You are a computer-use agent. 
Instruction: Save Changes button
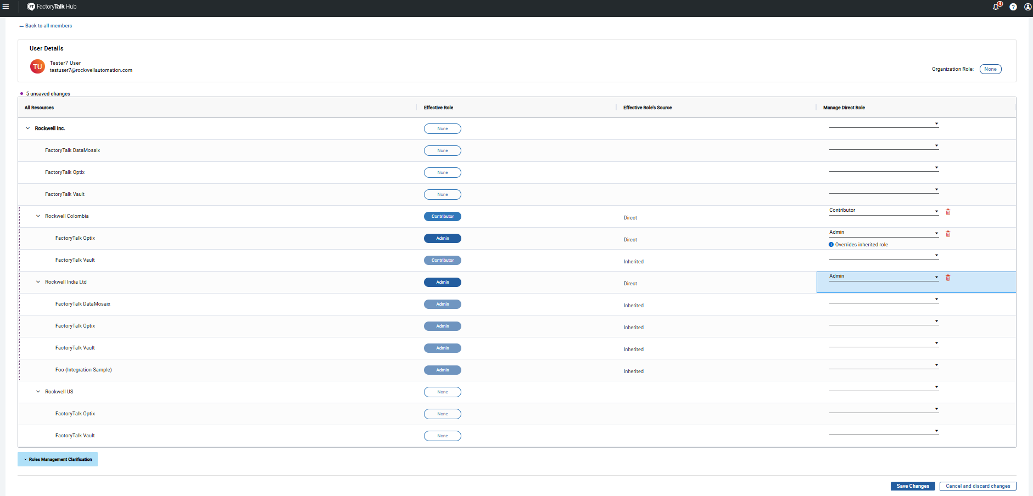coord(913,486)
